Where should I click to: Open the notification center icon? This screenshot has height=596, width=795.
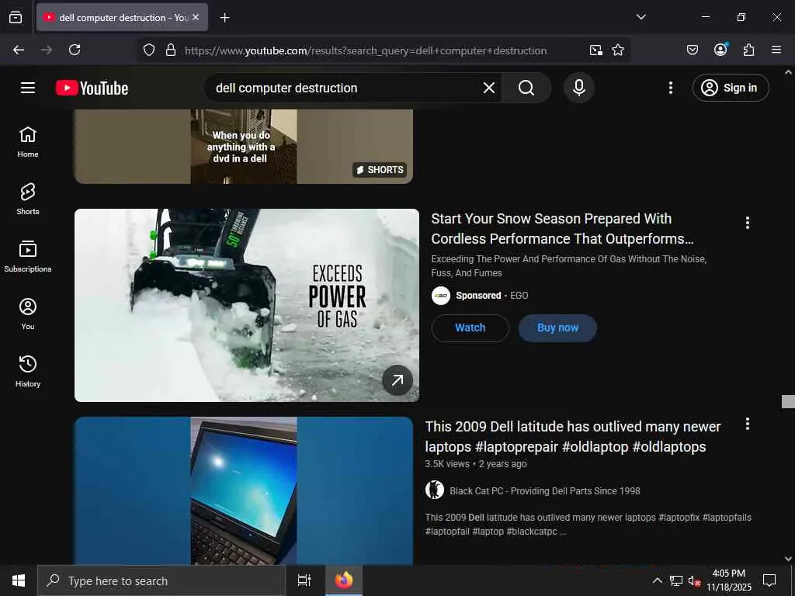pos(769,580)
